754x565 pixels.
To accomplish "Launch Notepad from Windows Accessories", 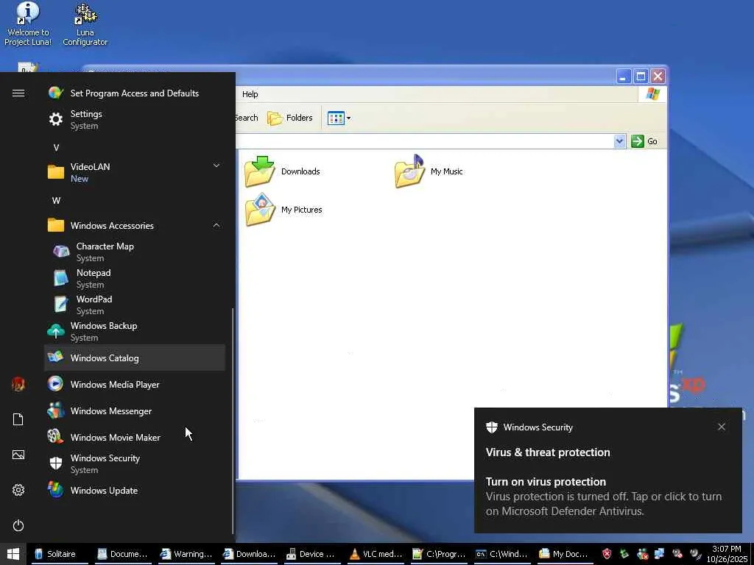I will coord(135,278).
